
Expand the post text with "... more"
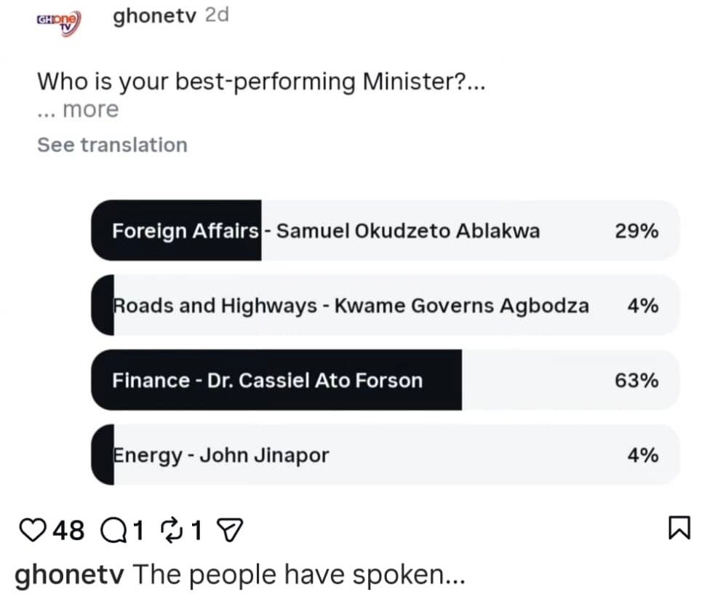[x=78, y=110]
